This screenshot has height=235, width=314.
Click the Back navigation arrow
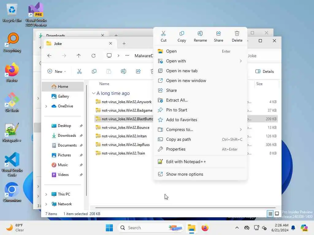pos(49,56)
